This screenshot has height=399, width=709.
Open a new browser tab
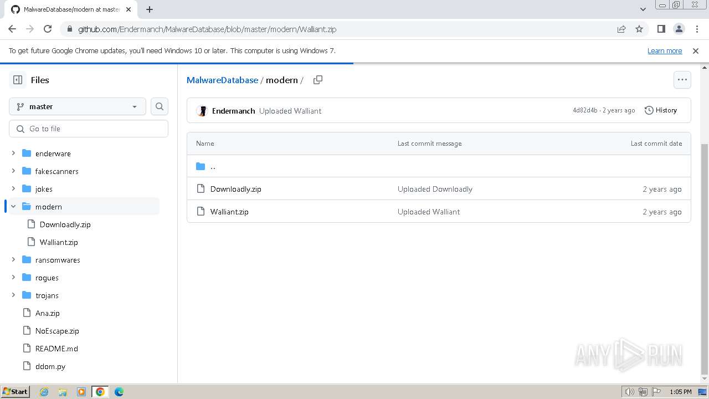(x=150, y=9)
